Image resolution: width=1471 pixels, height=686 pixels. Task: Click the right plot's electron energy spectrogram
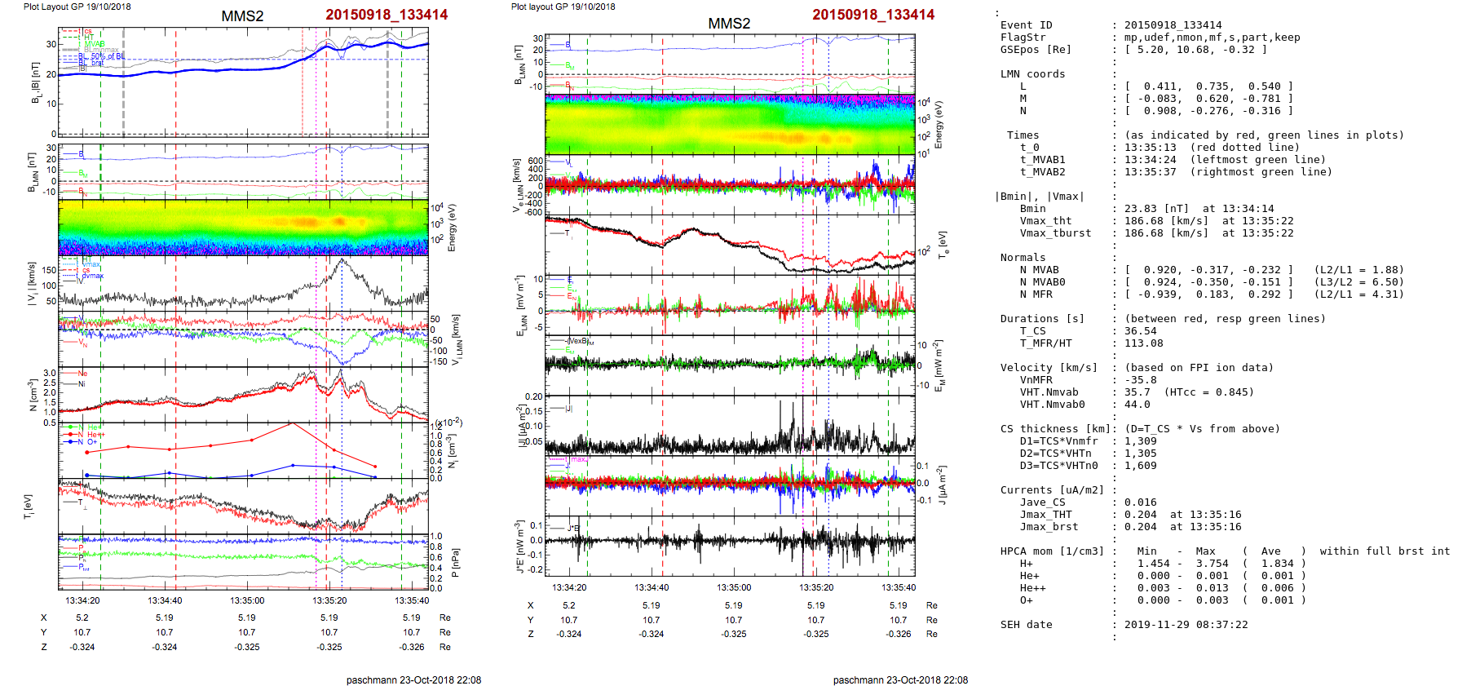[x=730, y=124]
